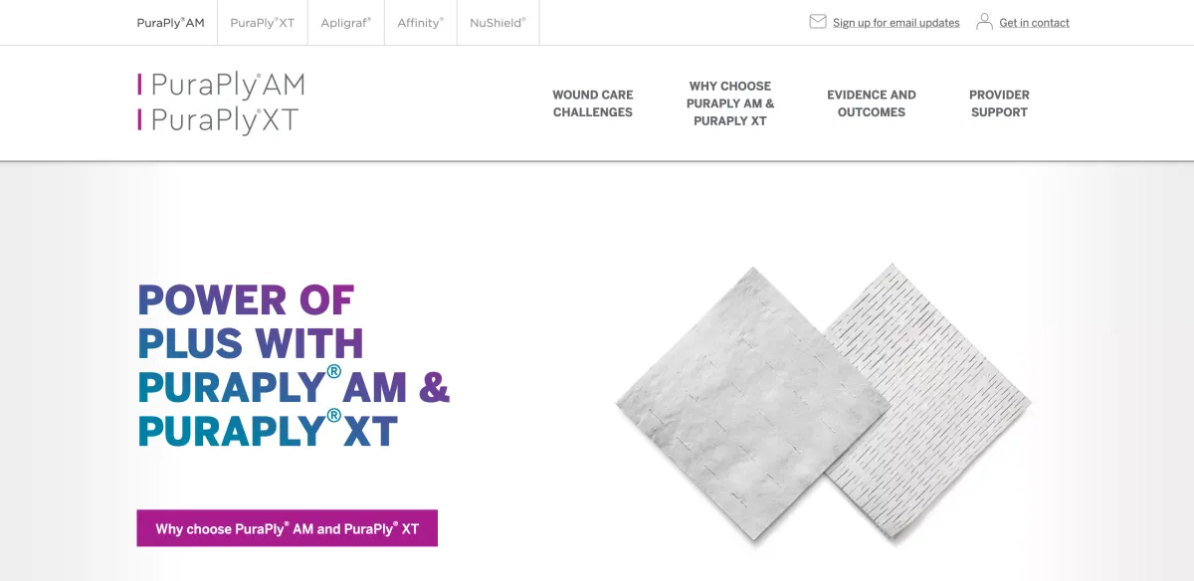The width and height of the screenshot is (1194, 581).
Task: Open the Provider Support menu
Action: [x=999, y=103]
